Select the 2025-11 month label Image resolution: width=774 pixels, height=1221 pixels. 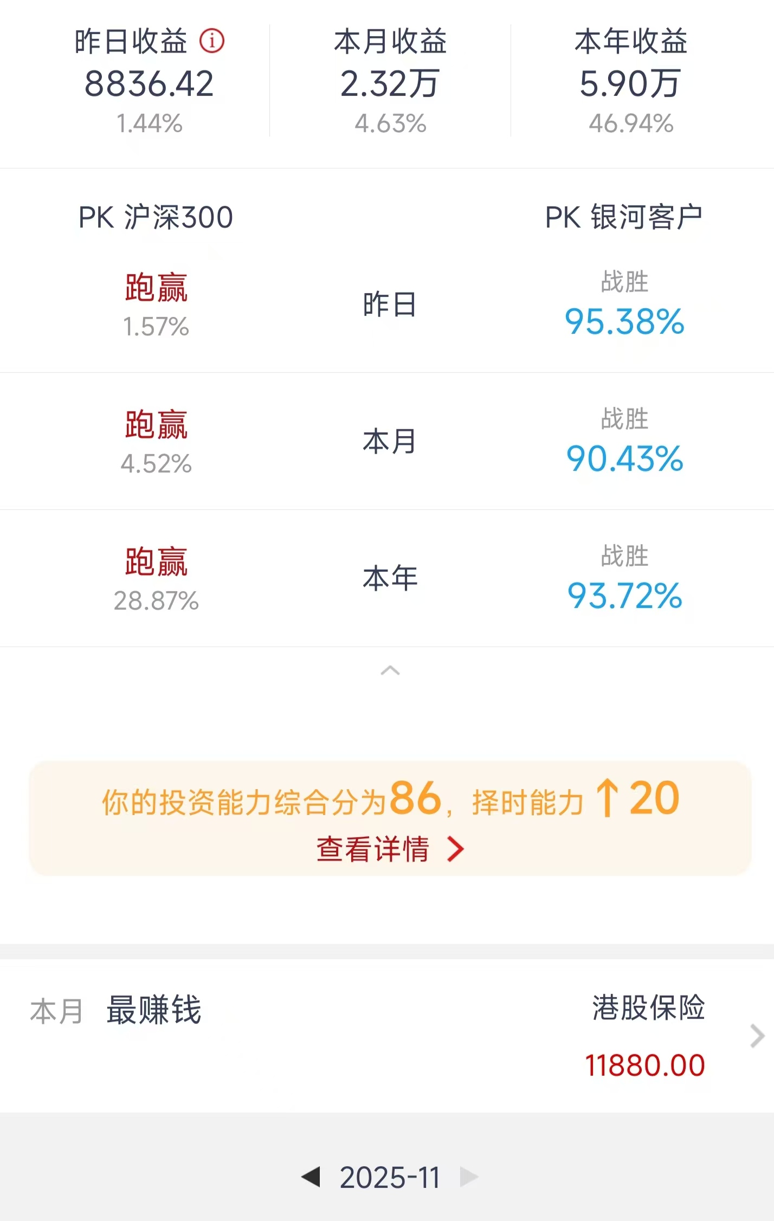390,1177
